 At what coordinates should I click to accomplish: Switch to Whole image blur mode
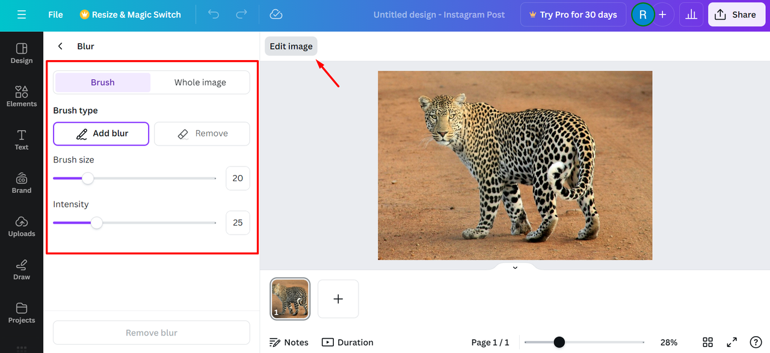pyautogui.click(x=200, y=82)
